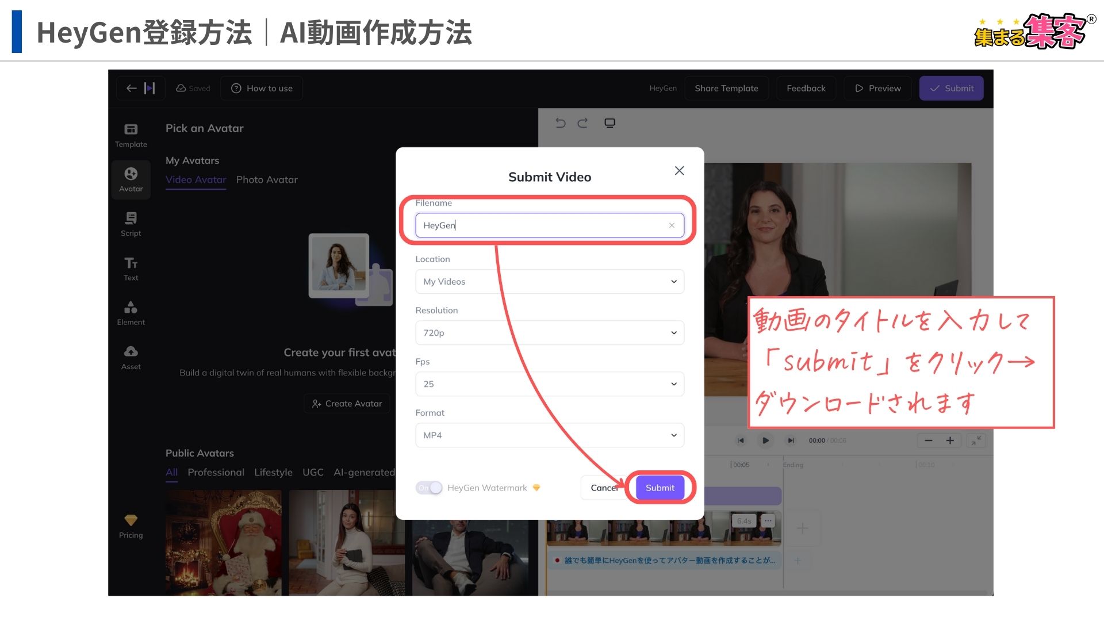Open the How to use help

262,88
